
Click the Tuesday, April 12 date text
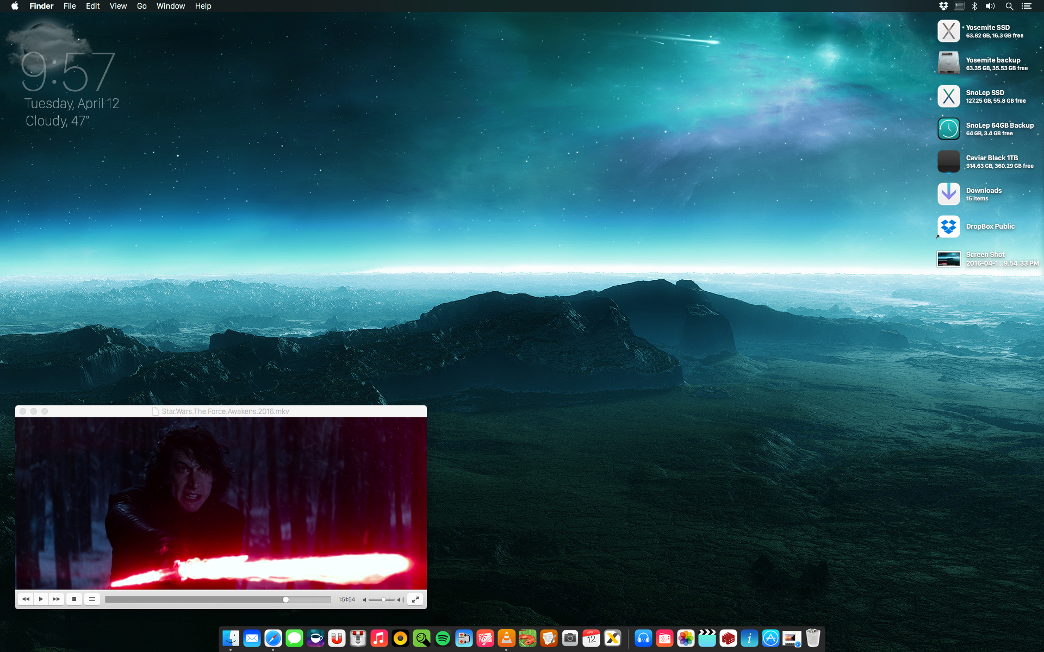coord(72,103)
